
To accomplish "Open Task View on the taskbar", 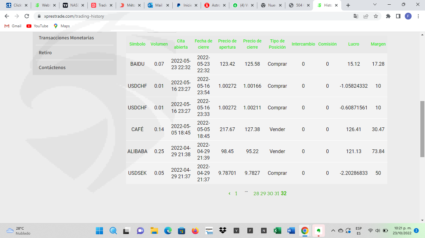I will (x=126, y=231).
